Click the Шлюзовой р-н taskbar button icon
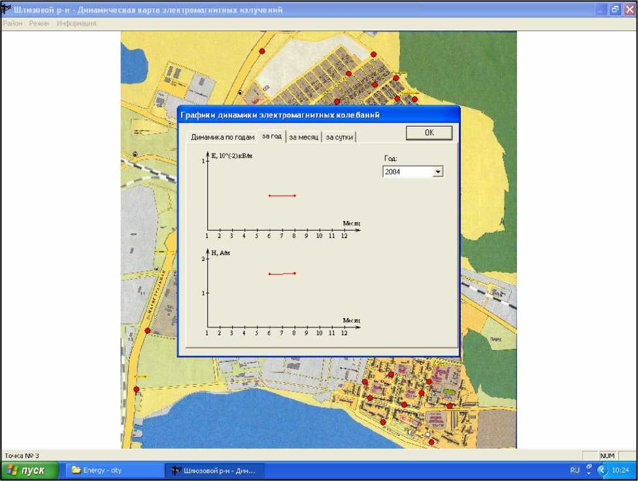 tap(175, 470)
